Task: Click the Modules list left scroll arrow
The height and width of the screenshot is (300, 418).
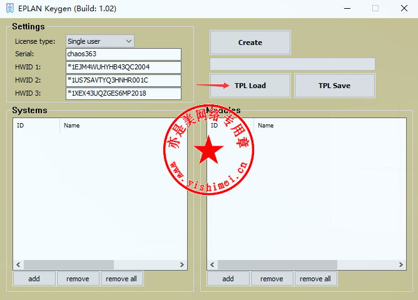Action: coord(213,264)
